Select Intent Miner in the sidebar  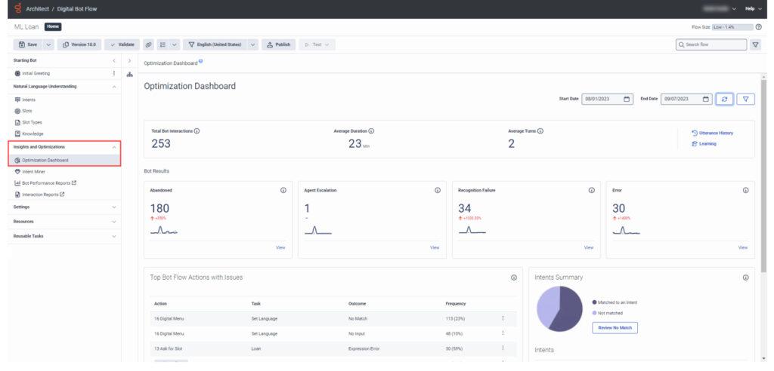tap(33, 172)
